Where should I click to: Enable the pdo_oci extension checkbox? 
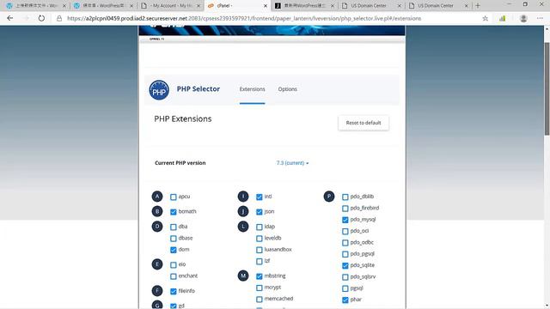[x=345, y=231]
